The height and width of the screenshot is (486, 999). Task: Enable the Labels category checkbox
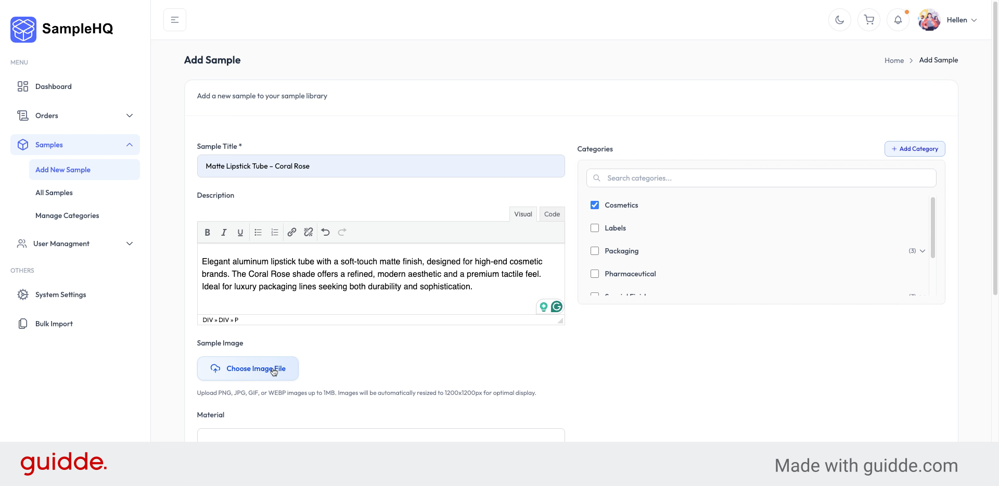(594, 228)
